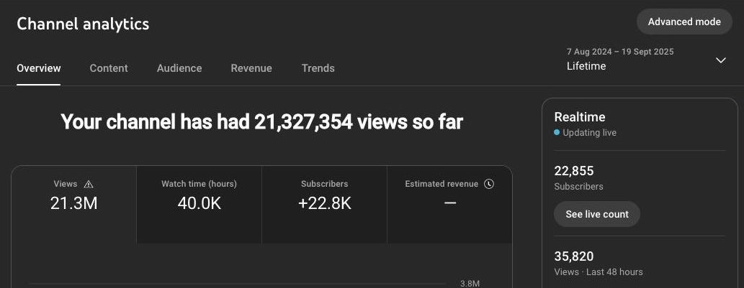Open the Audience tab

coord(179,68)
